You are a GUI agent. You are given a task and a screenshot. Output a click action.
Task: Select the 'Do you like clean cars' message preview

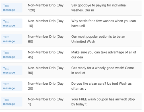pos(102,86)
